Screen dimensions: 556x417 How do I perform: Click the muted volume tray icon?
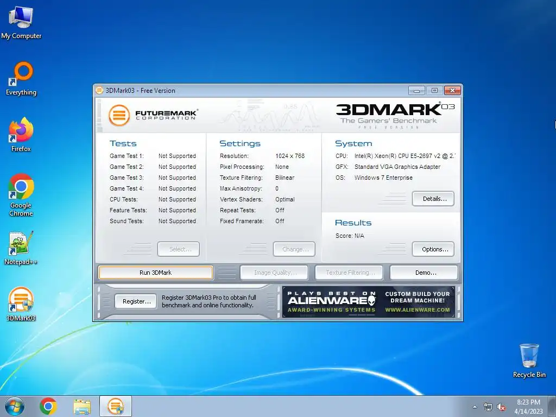(501, 407)
